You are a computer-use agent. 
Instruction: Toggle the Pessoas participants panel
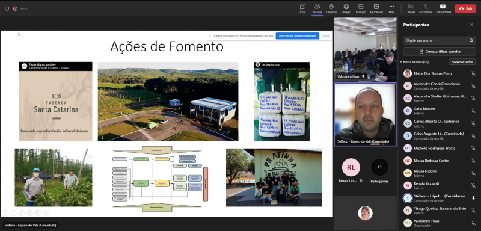(x=317, y=8)
